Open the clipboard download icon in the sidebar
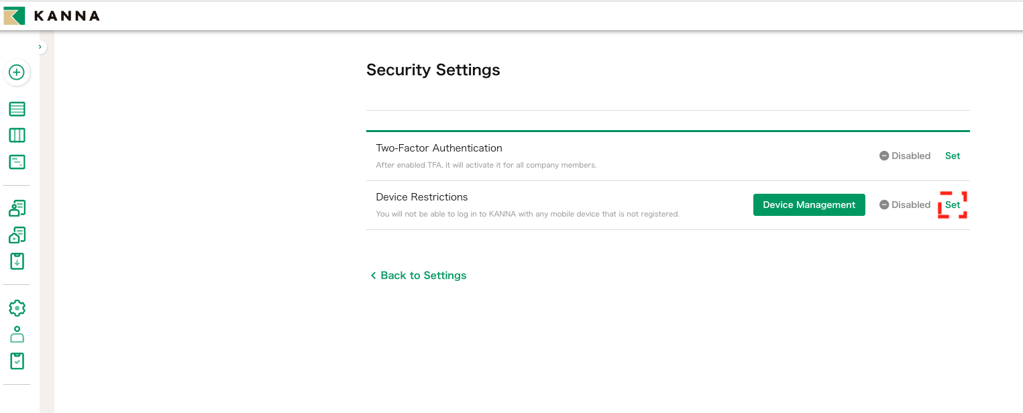This screenshot has height=413, width=1023. [x=17, y=261]
